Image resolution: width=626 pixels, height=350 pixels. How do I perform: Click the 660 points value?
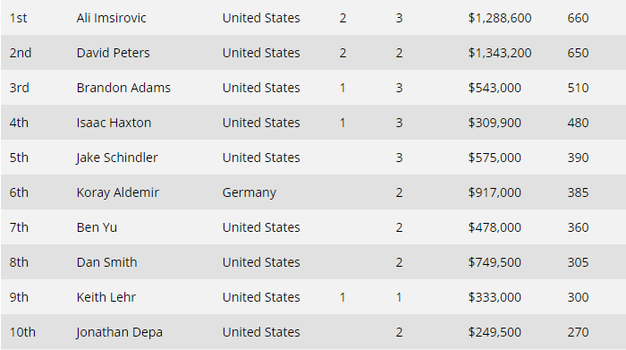pos(578,18)
